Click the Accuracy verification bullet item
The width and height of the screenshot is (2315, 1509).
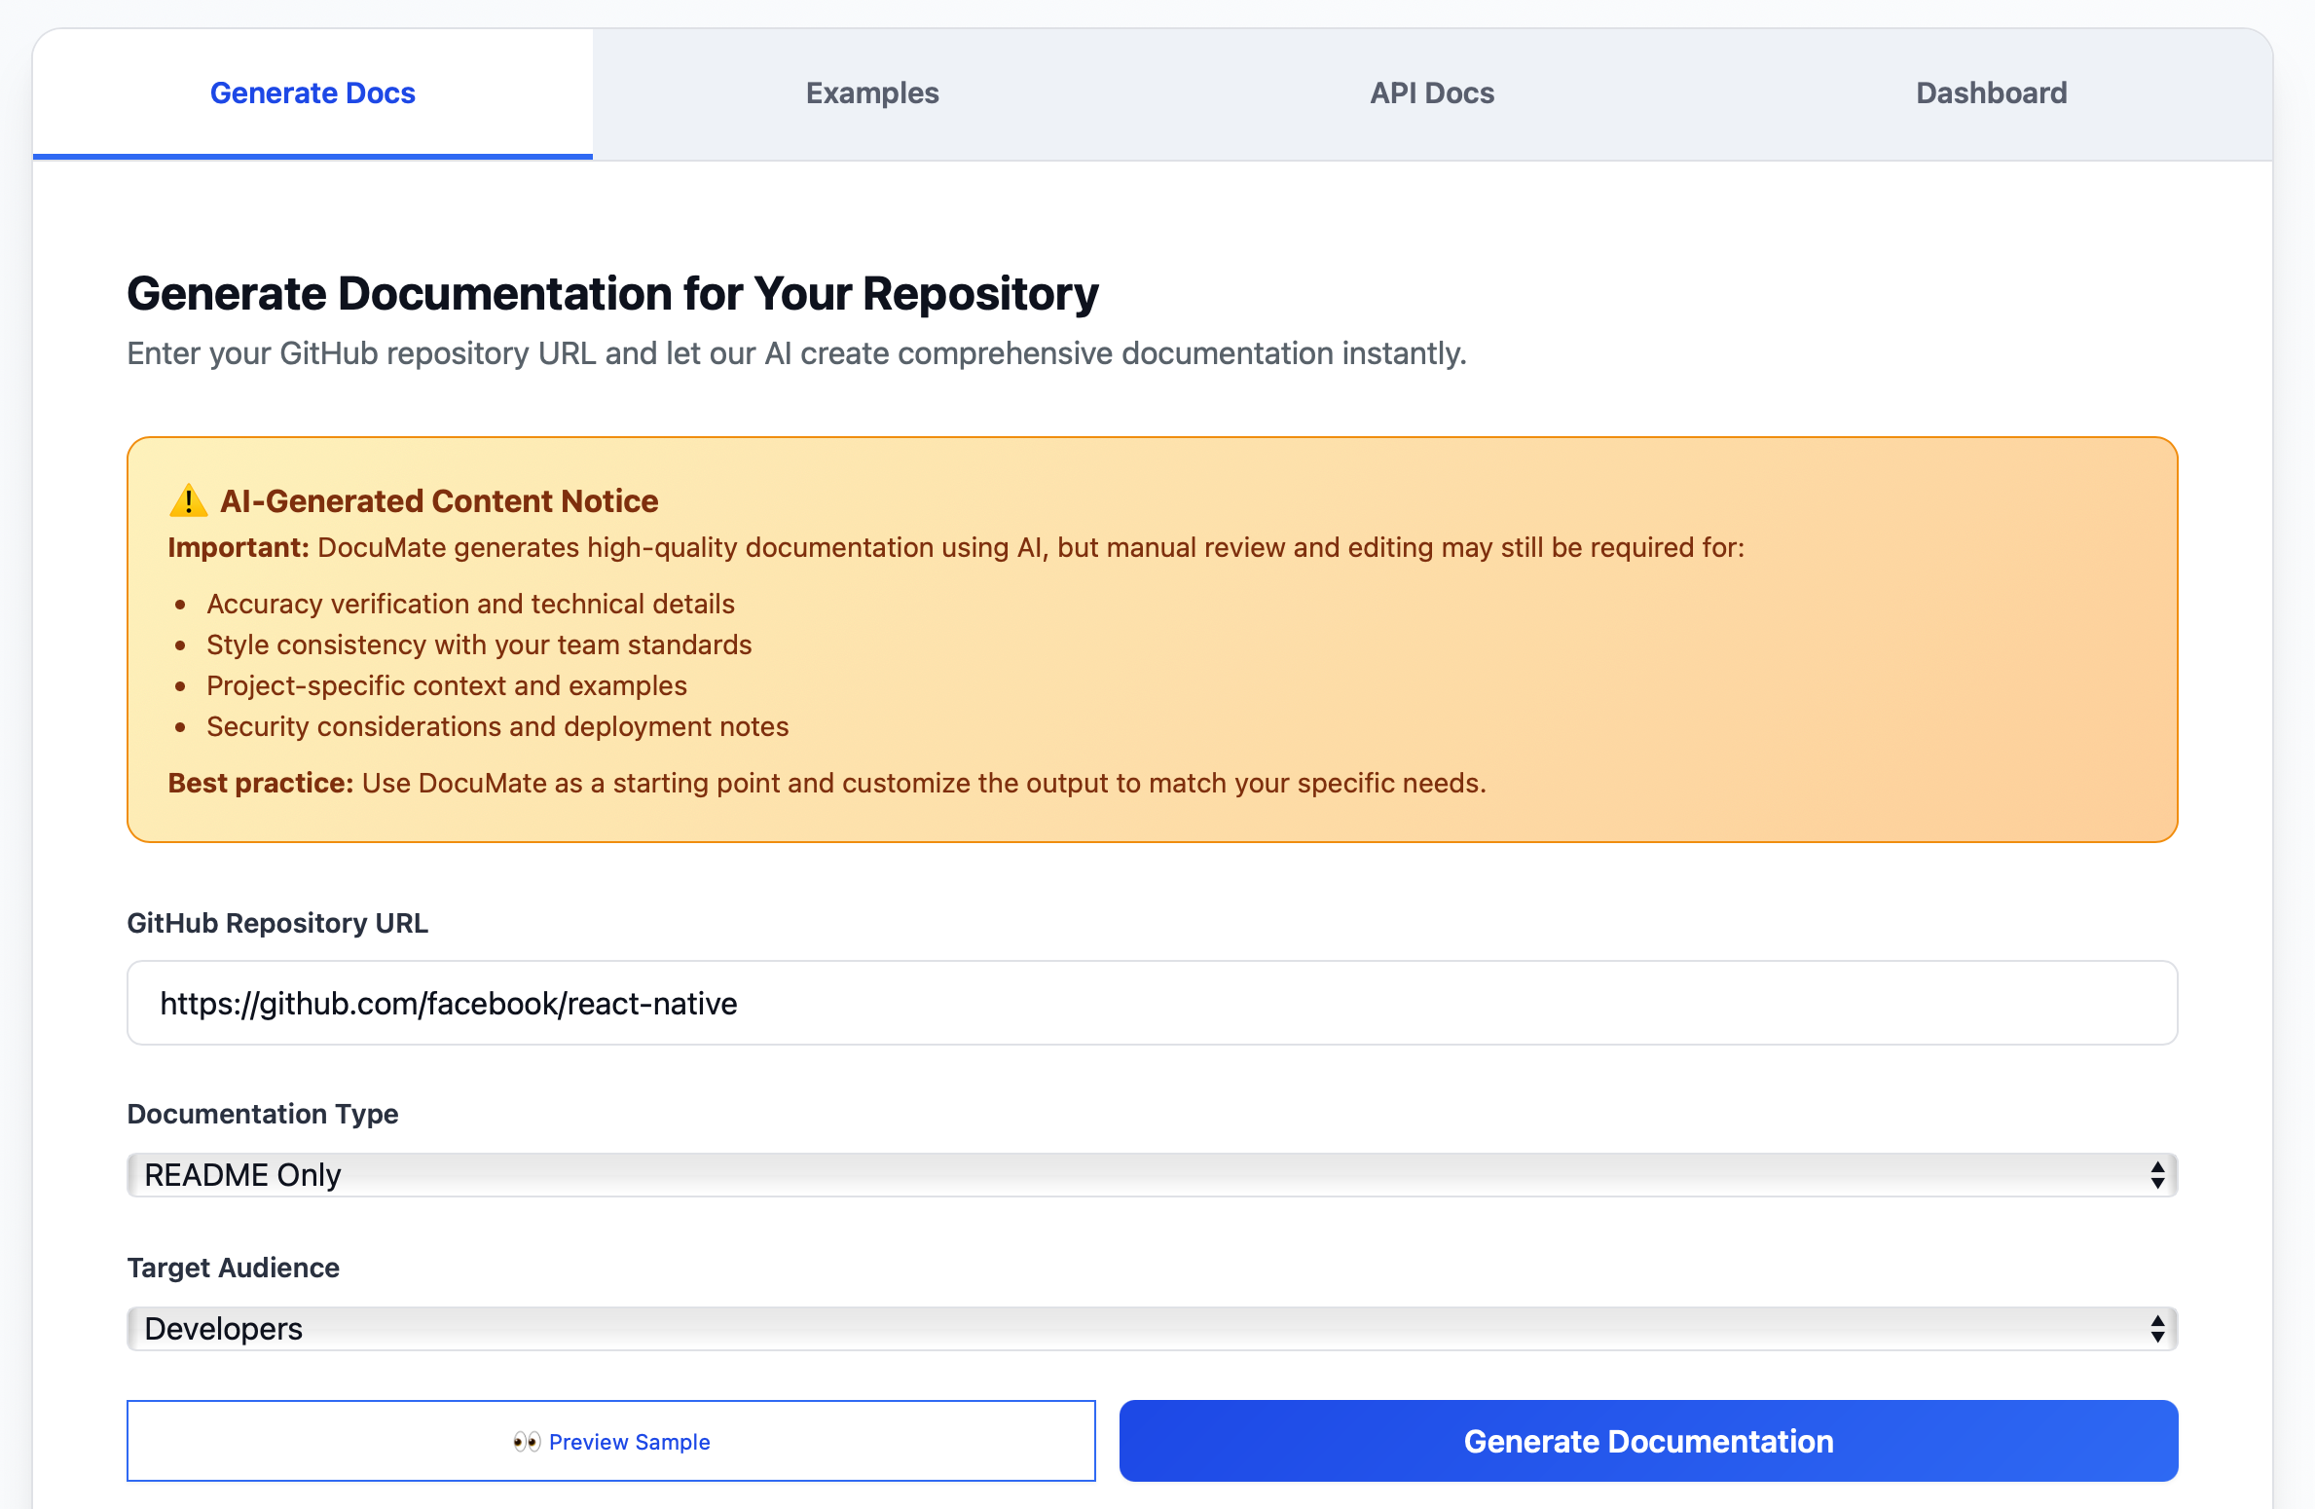coord(470,605)
